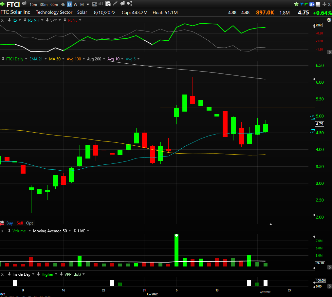Image resolution: width=332 pixels, height=297 pixels.
Task: Click the Solar industry label
Action: (x=82, y=12)
